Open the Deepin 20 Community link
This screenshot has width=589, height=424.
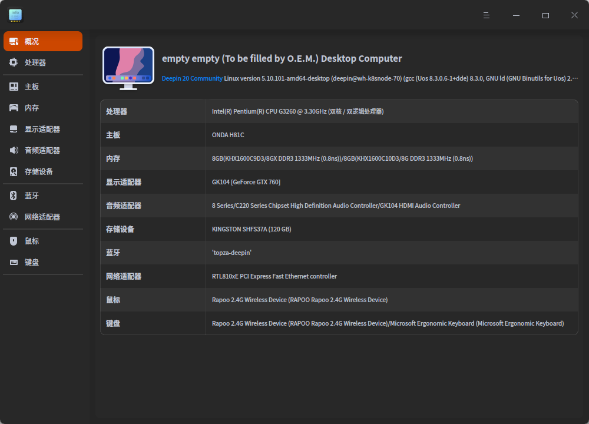click(x=191, y=78)
